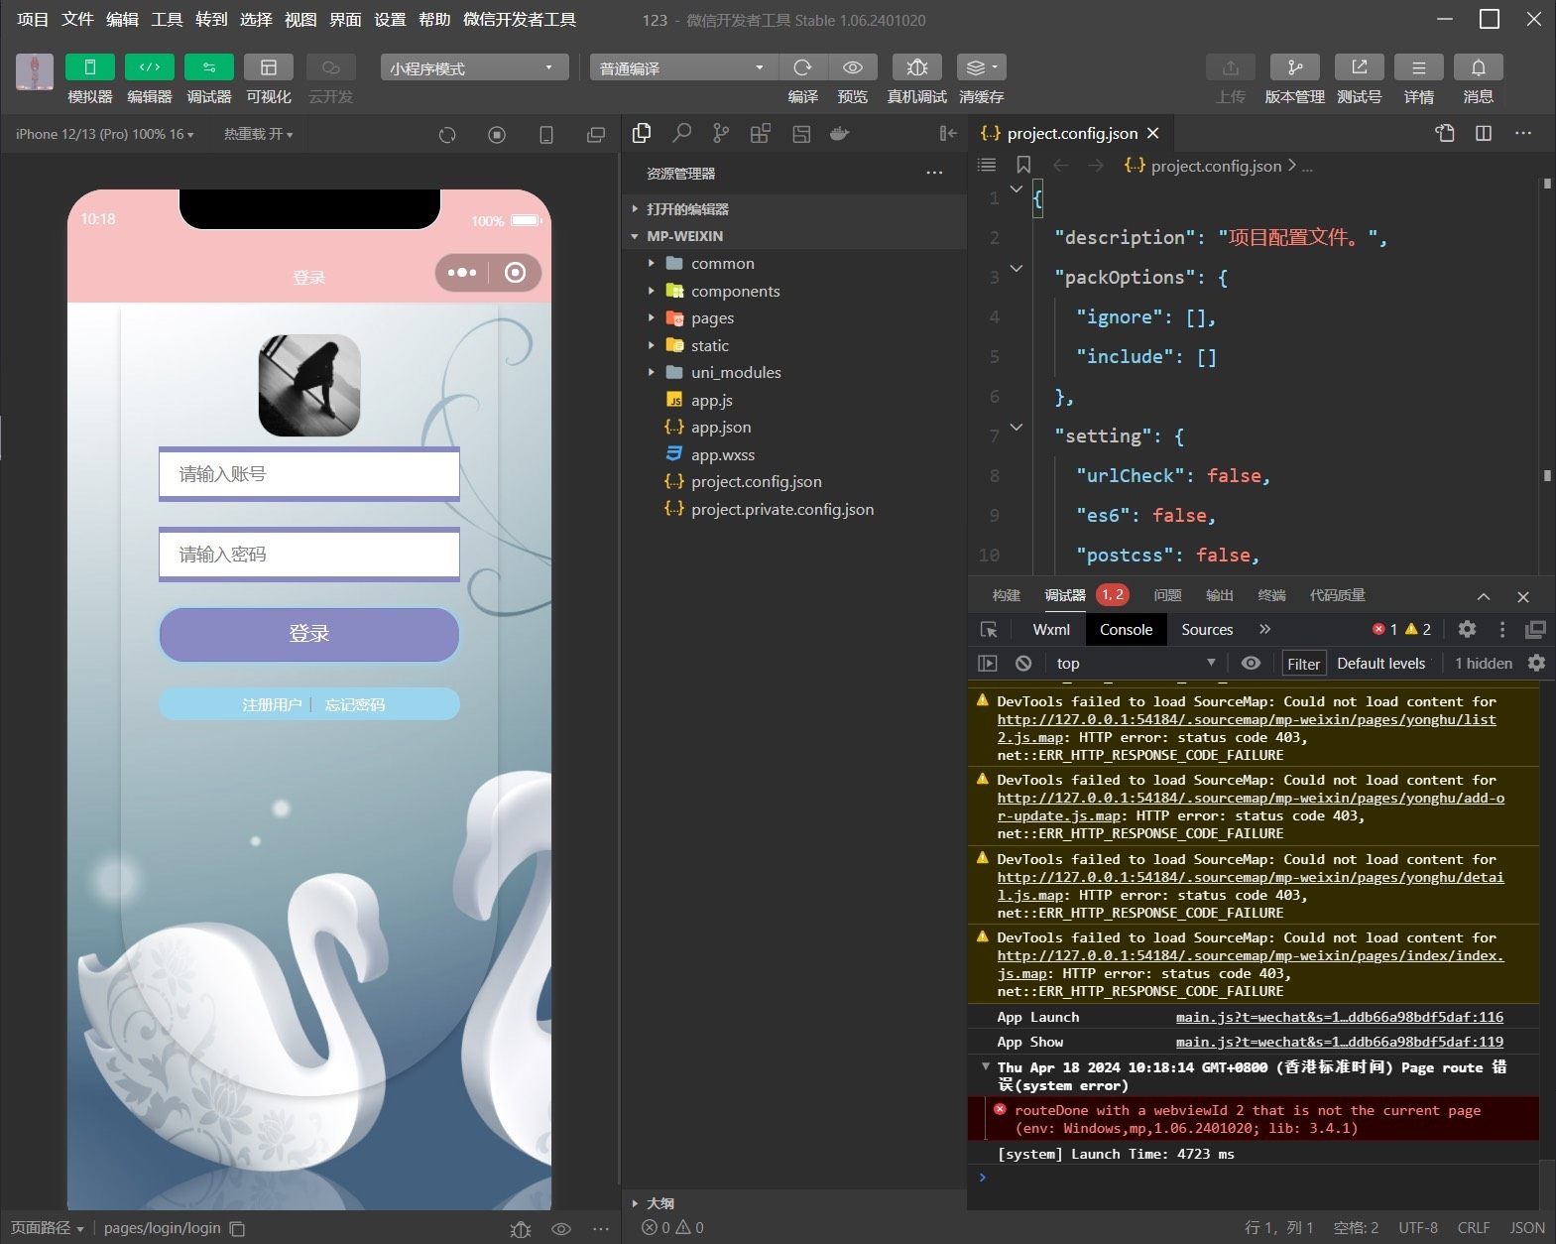Screen dimensions: 1556x1244
Task: Open app.json in the file tree
Action: [x=720, y=428]
